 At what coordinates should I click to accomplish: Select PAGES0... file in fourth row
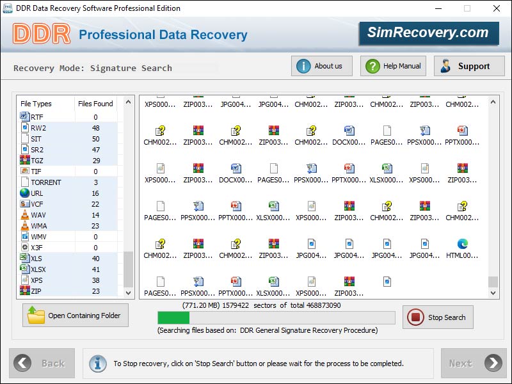[160, 211]
